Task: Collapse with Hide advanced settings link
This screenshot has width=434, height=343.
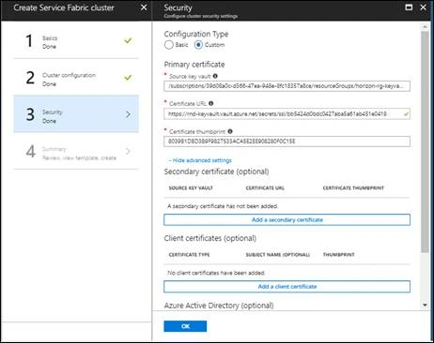Action: (200, 160)
